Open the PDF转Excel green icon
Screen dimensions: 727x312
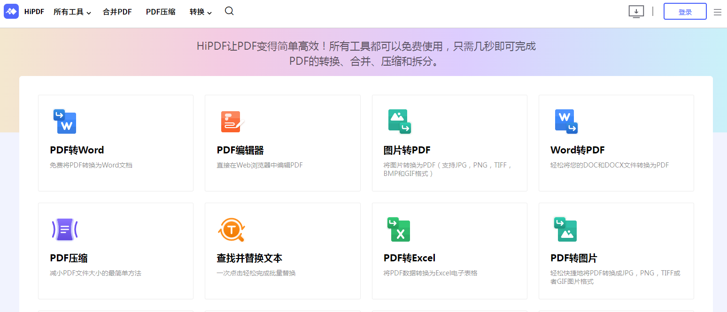coord(399,229)
